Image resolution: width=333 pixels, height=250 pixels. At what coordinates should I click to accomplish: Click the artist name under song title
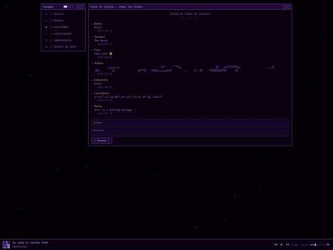click(x=20, y=247)
